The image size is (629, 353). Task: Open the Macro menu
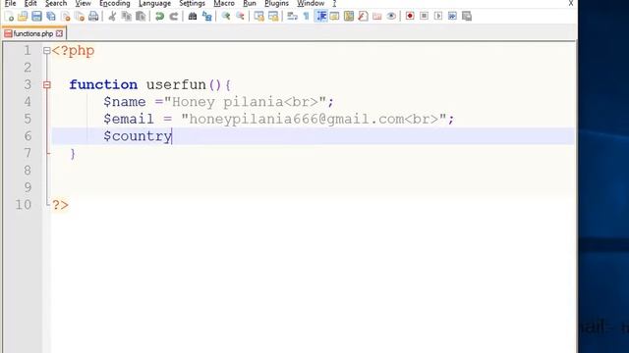point(224,3)
